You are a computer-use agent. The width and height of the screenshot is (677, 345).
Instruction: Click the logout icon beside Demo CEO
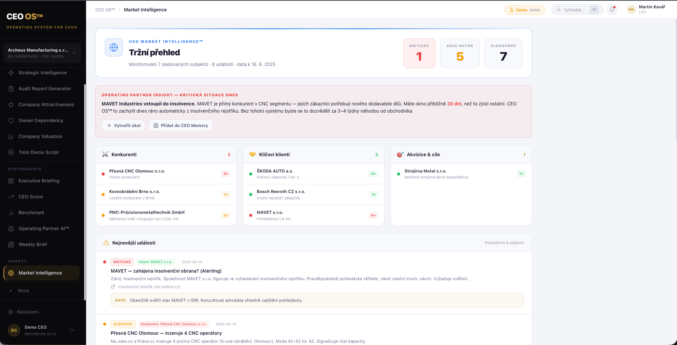pos(72,330)
